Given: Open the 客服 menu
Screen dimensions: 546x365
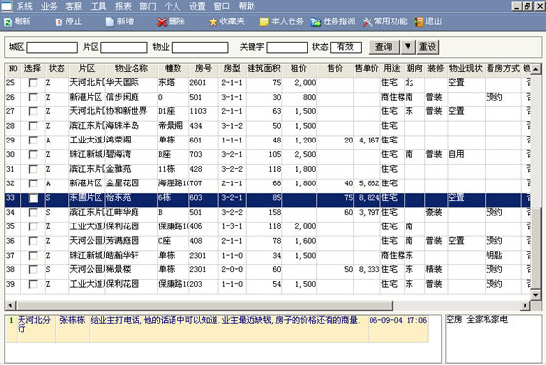Looking at the screenshot, I should pos(74,6).
